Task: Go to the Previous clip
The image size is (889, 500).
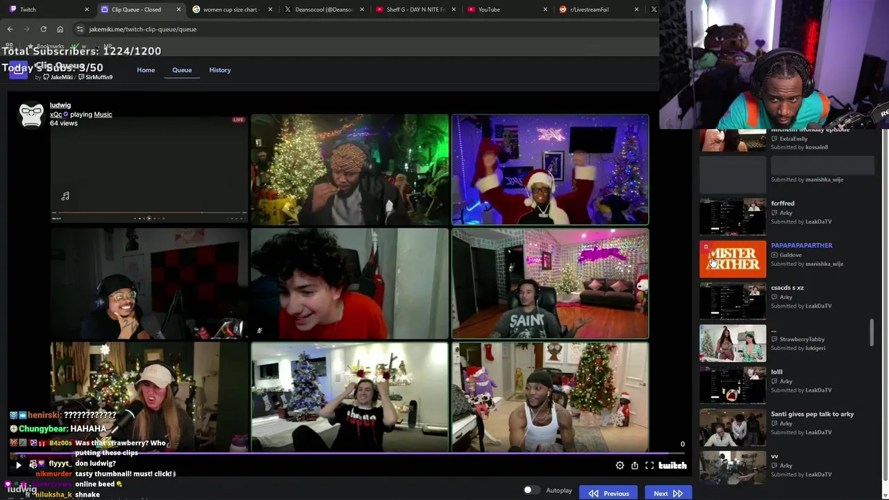Action: pyautogui.click(x=608, y=493)
